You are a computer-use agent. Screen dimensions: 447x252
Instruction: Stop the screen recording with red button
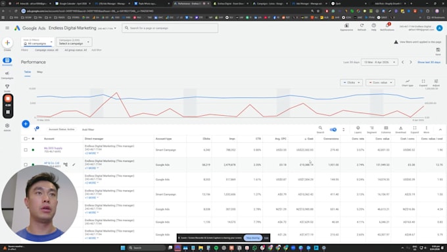coord(8,99)
